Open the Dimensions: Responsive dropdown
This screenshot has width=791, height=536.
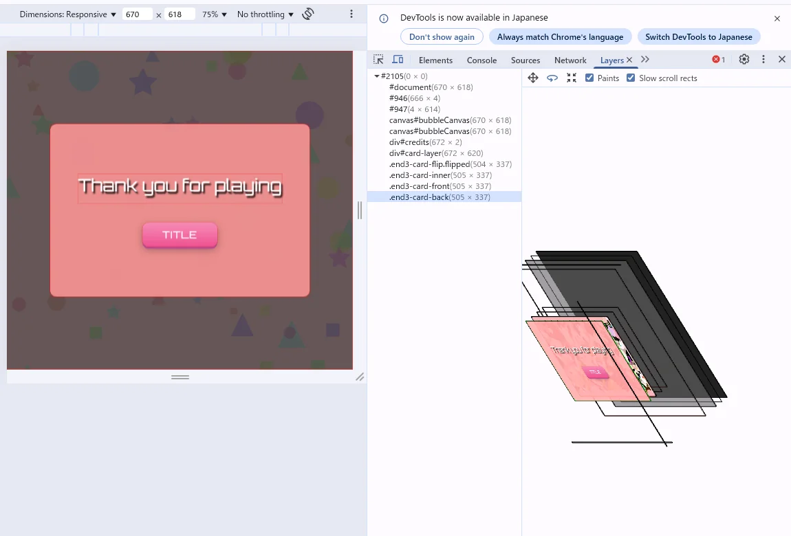(x=67, y=14)
